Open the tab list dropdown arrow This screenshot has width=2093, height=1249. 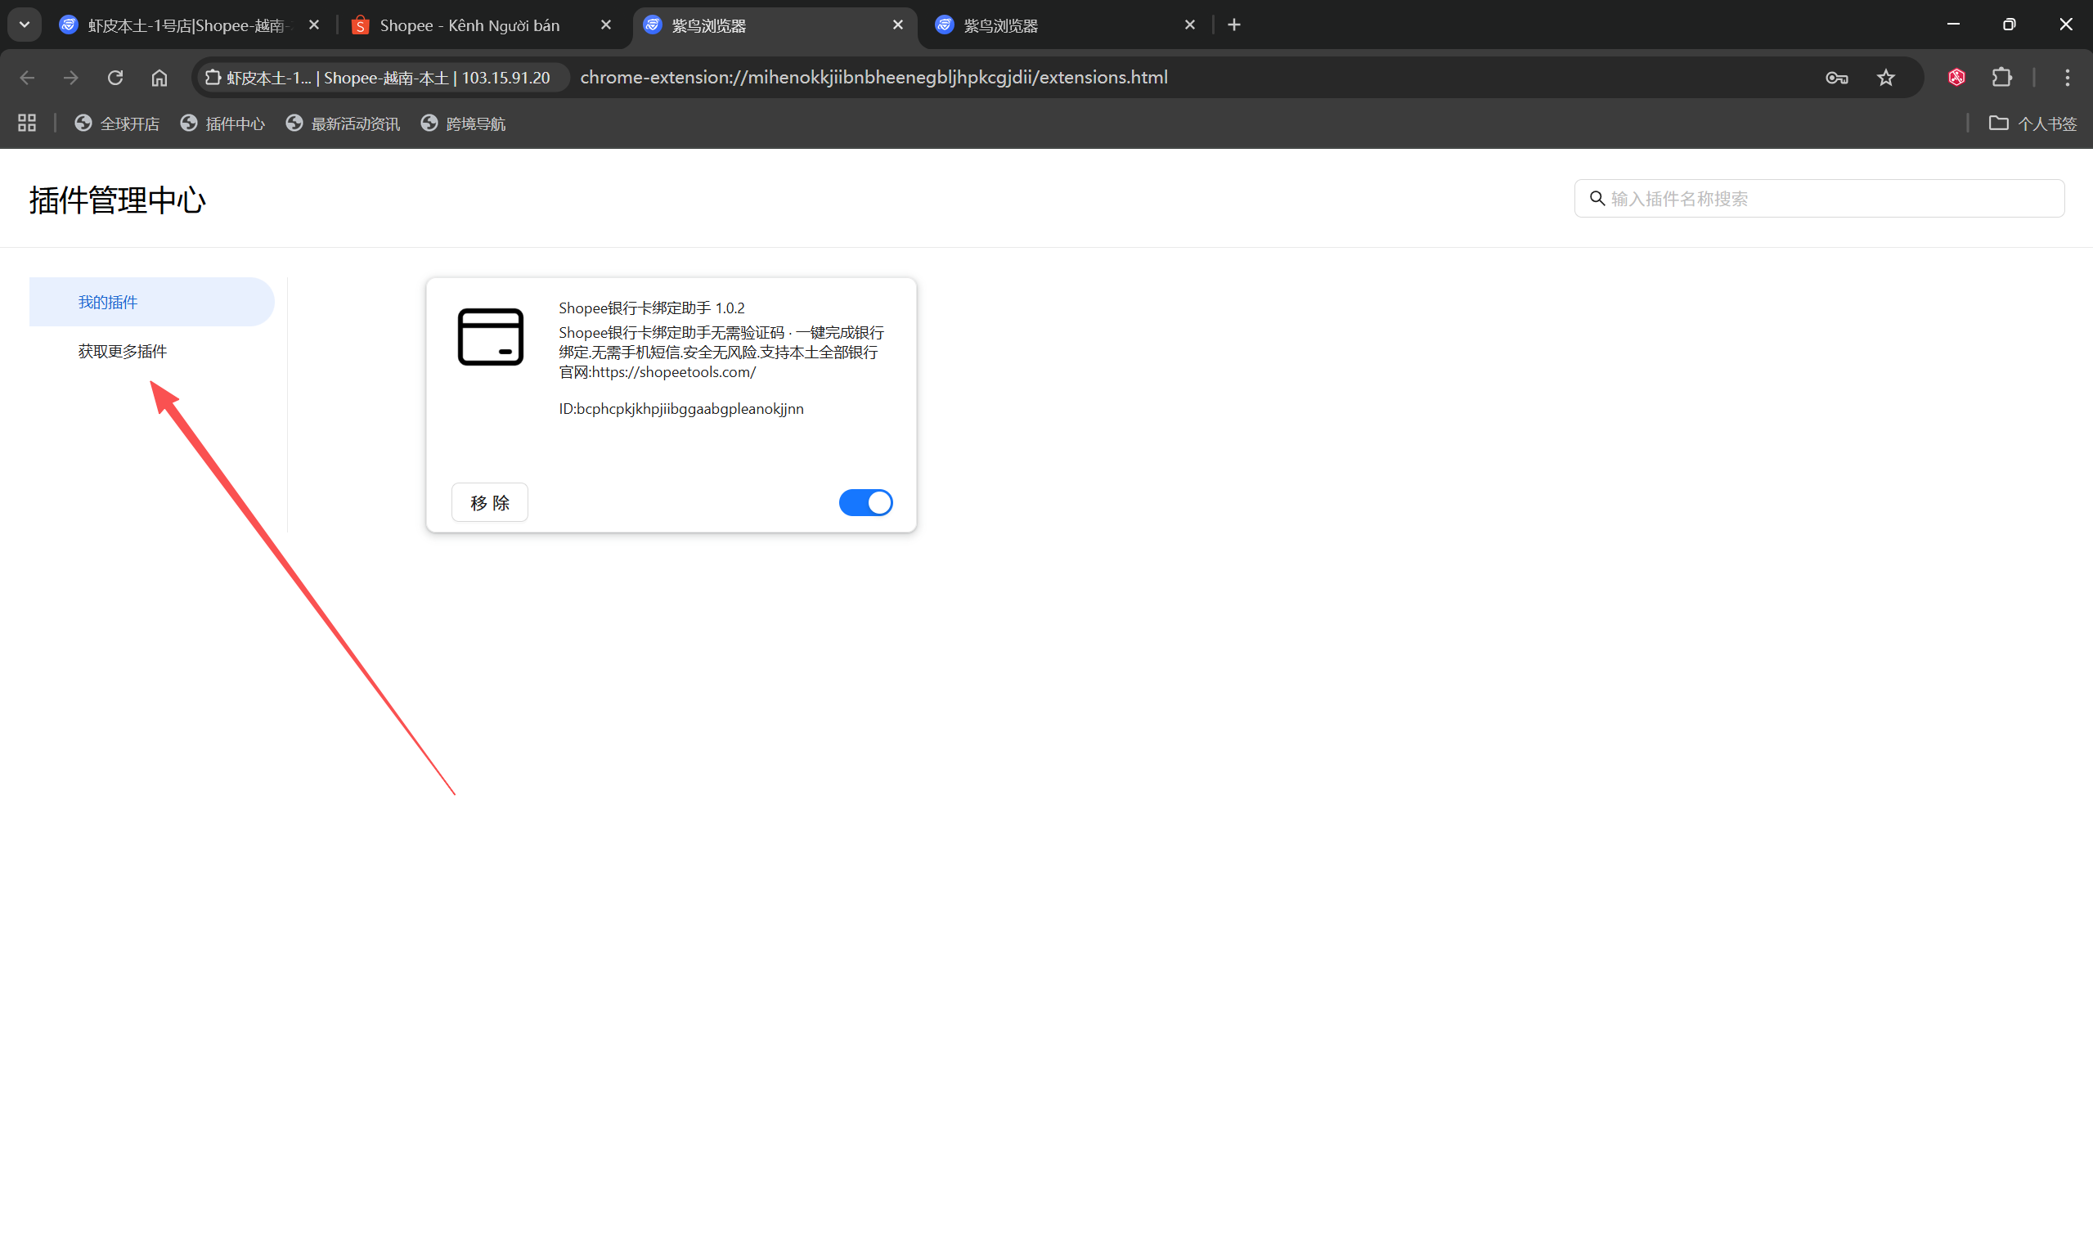point(25,25)
